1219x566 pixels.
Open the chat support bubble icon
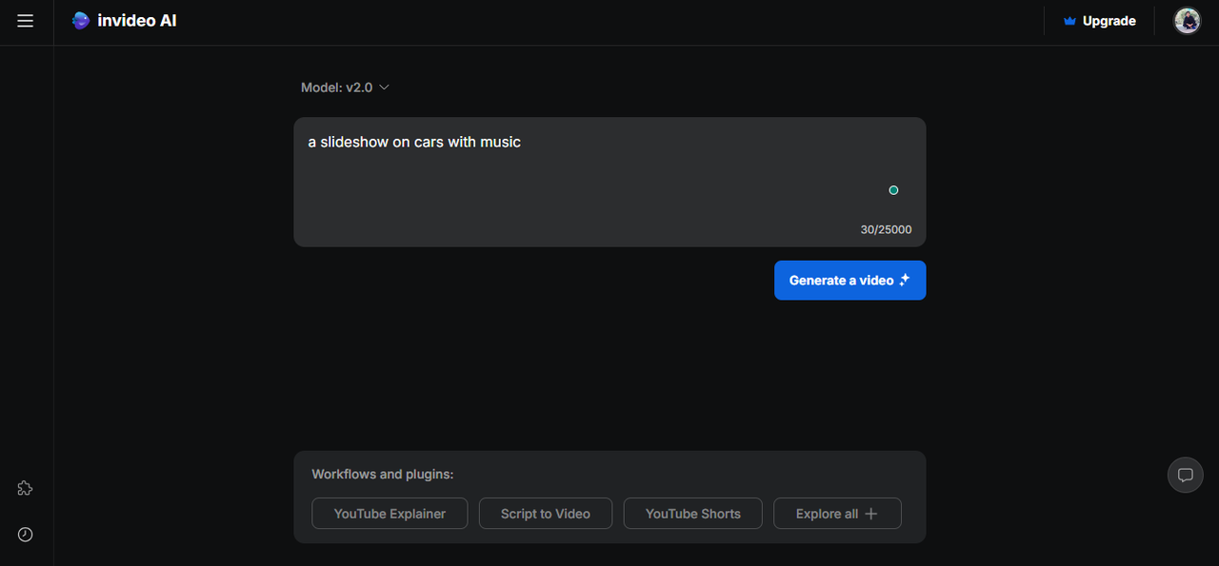1185,475
